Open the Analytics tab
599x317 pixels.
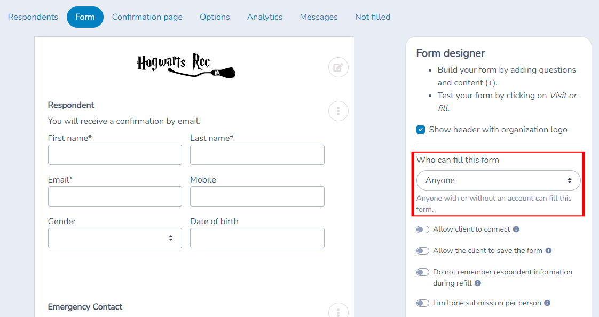point(265,17)
